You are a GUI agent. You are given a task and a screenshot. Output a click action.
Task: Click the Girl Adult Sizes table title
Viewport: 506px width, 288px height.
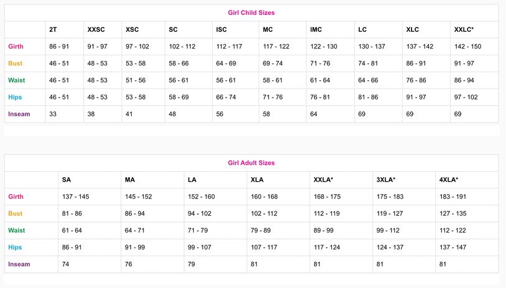[x=251, y=163]
